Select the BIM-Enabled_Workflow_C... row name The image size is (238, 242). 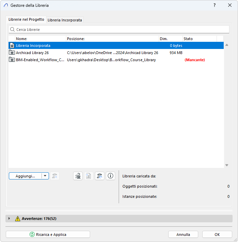tap(40, 60)
